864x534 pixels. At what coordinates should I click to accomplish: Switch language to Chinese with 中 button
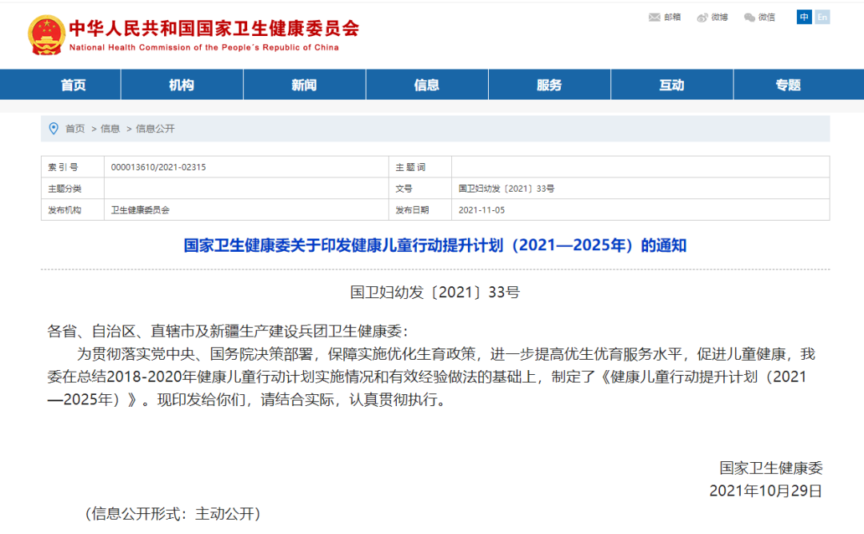(x=804, y=17)
